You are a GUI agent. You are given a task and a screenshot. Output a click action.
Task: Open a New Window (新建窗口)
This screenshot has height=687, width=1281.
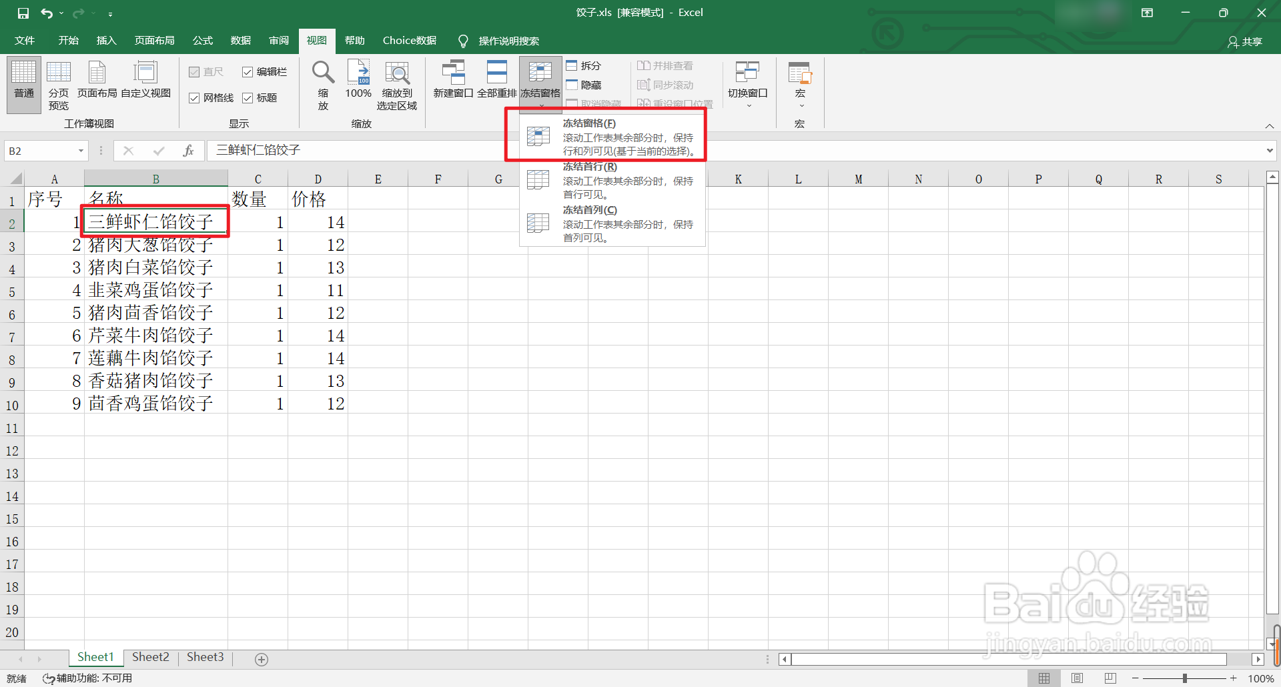click(x=453, y=80)
